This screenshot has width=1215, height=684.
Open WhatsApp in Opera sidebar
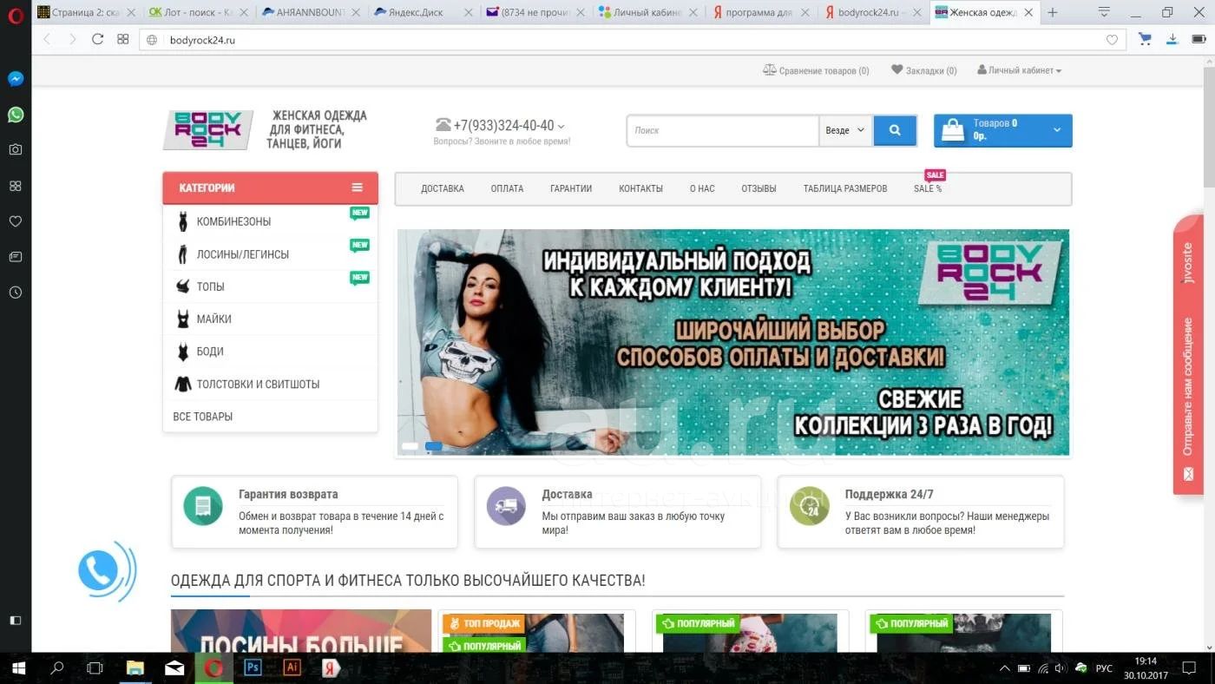[16, 115]
